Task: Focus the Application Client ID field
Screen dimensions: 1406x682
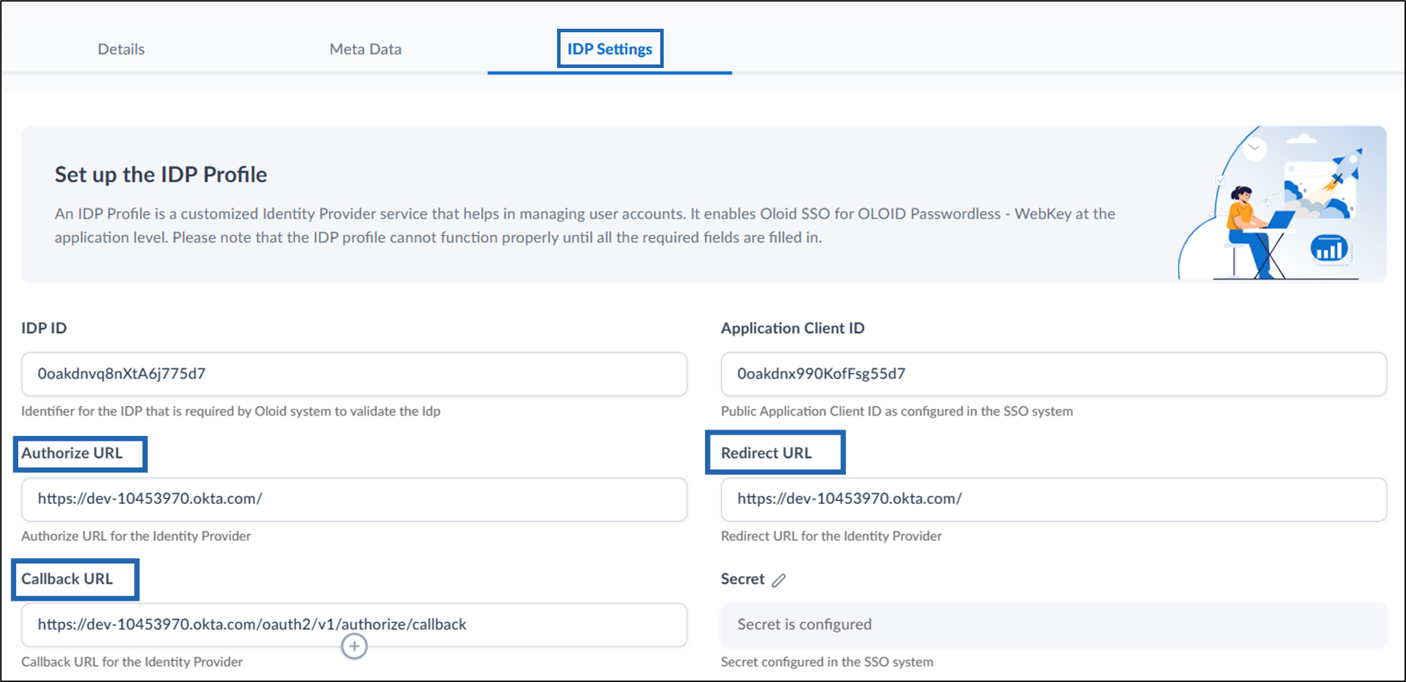Action: tap(1054, 374)
